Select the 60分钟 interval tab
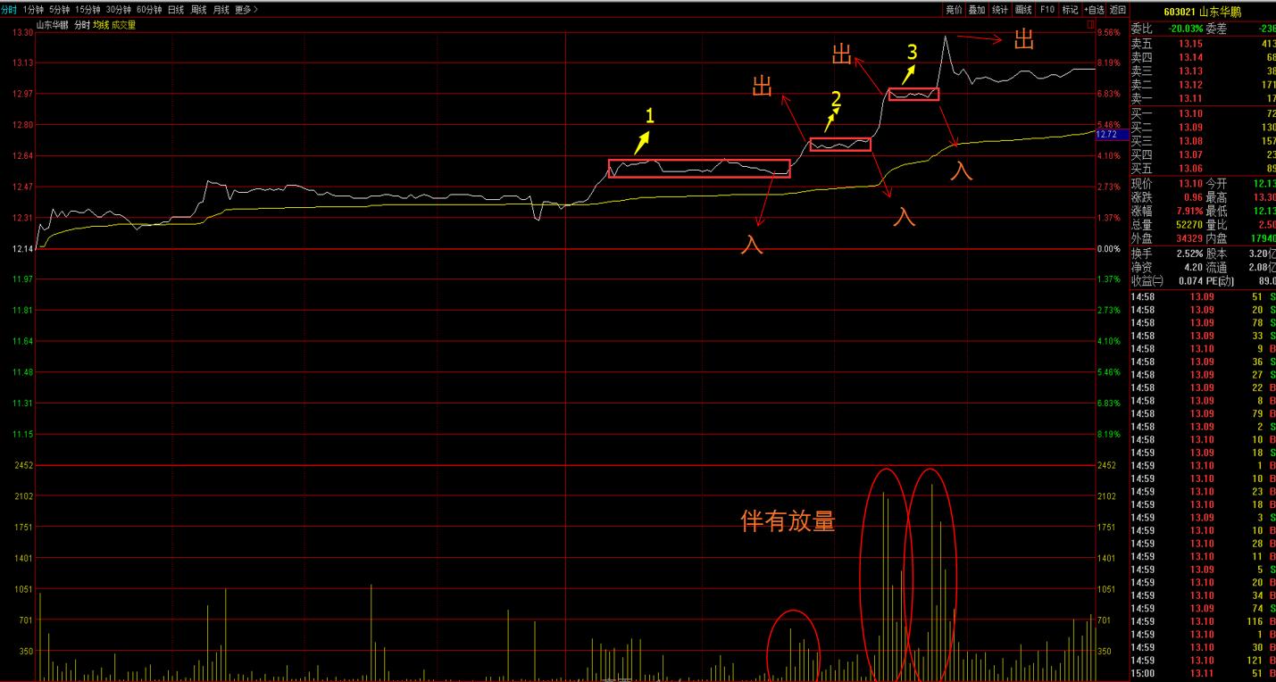This screenshot has width=1276, height=682. tap(148, 8)
